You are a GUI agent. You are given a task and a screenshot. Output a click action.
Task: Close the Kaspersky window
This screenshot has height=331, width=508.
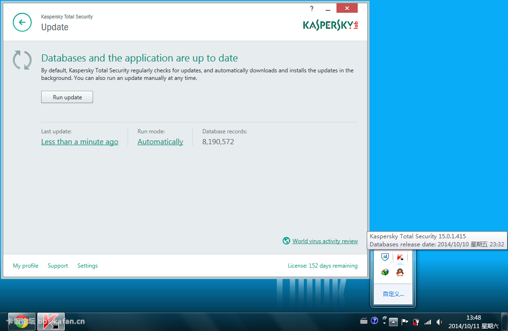tap(347, 8)
